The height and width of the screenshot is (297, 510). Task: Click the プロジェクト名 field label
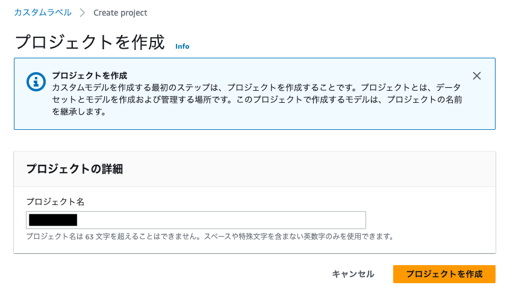[55, 202]
